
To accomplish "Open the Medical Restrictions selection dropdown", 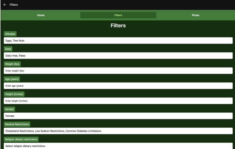I will (118, 131).
